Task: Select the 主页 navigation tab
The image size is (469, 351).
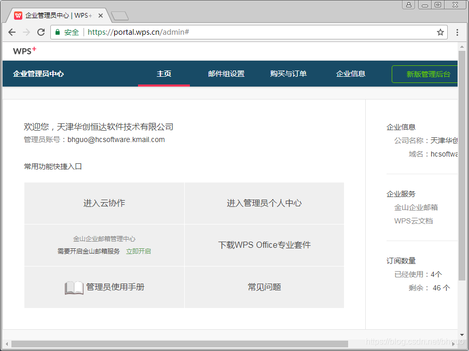Action: (x=164, y=74)
